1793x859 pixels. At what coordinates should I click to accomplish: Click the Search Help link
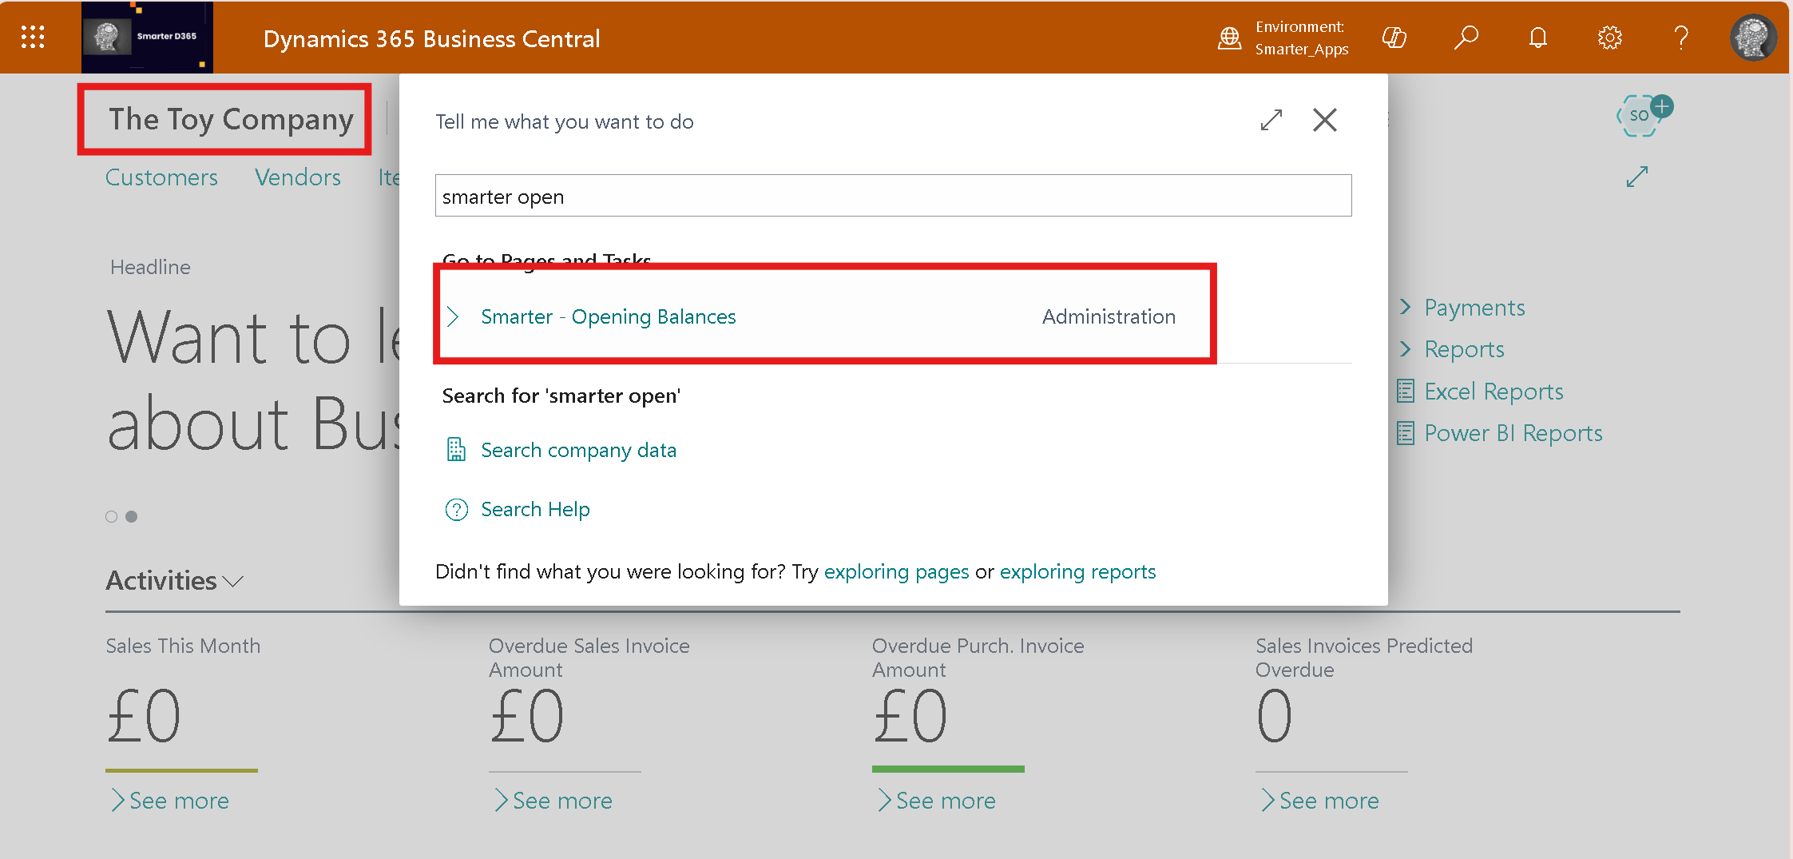pos(535,509)
